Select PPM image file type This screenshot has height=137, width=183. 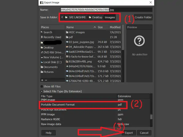(x=95, y=114)
